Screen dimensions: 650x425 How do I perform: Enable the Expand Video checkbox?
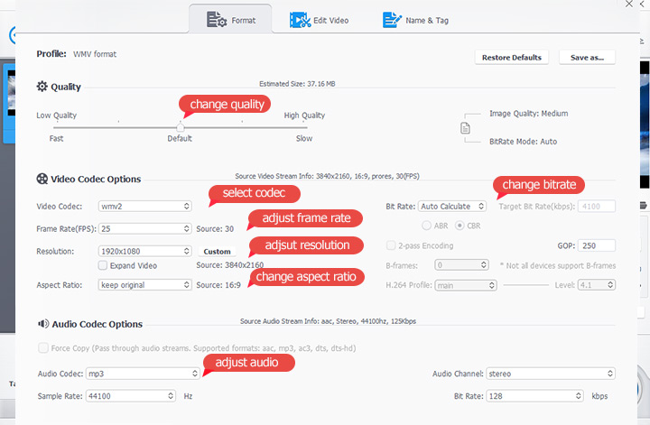103,265
